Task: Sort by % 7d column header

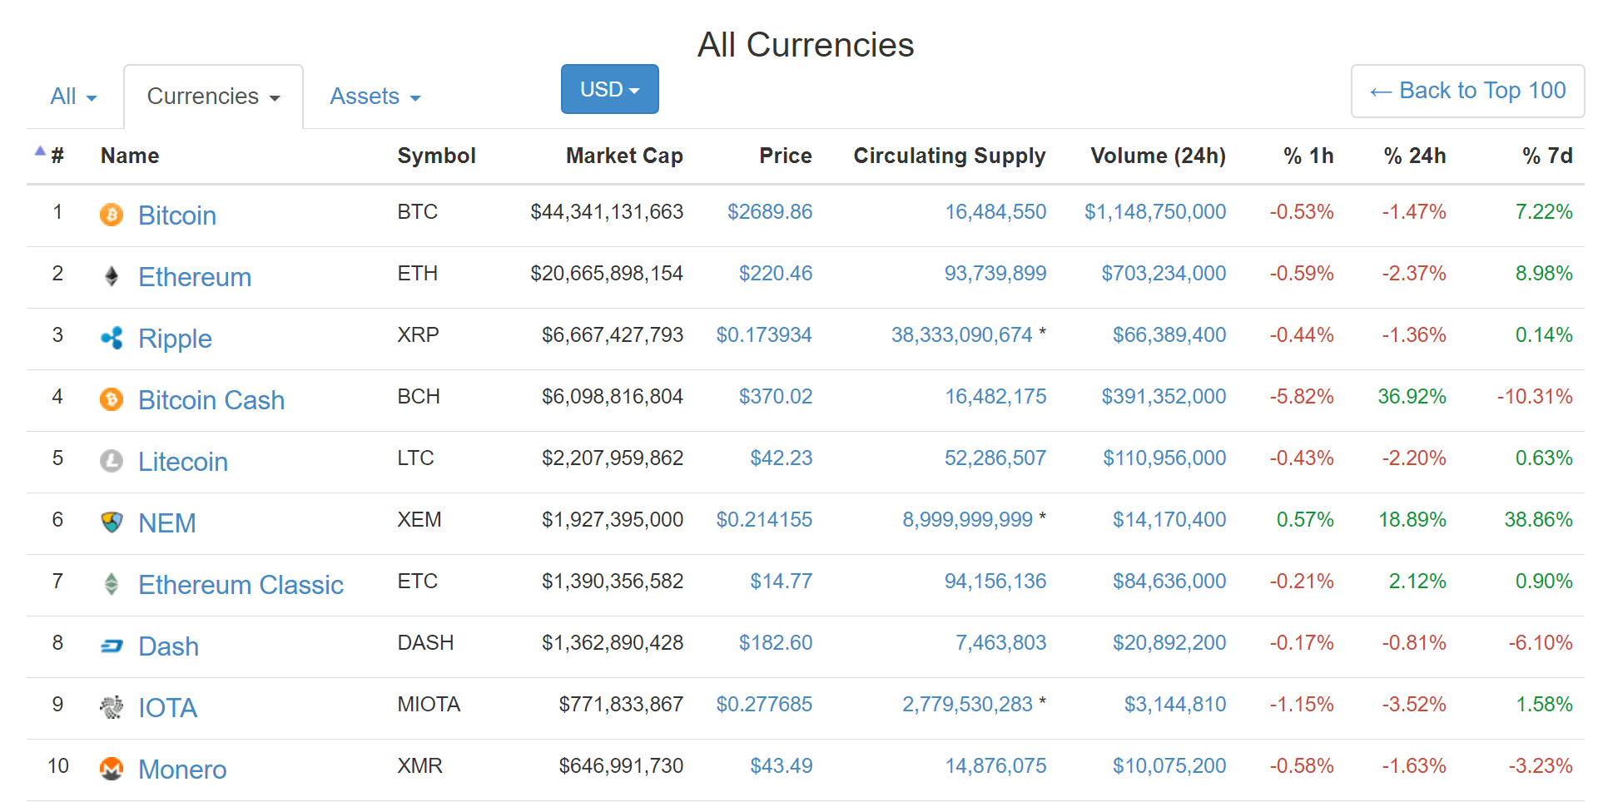Action: (x=1547, y=156)
